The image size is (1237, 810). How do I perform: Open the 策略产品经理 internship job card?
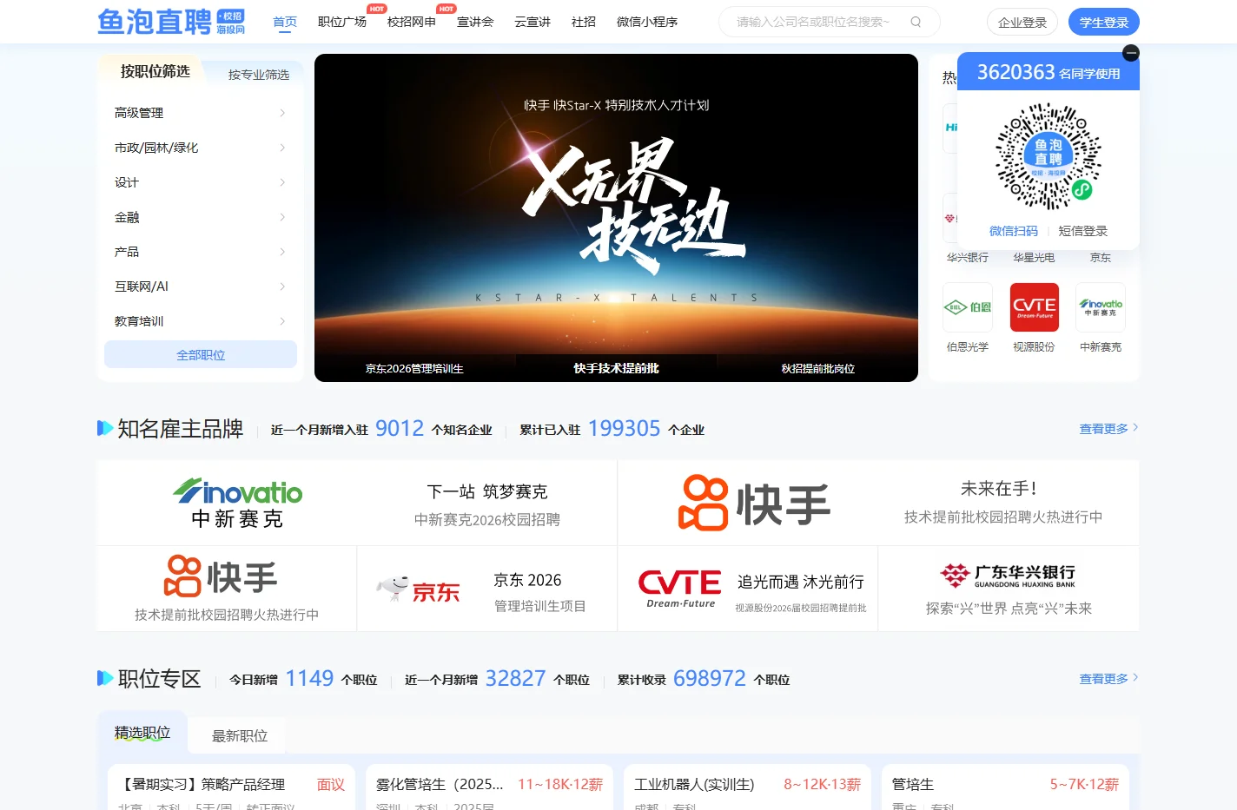[231, 787]
